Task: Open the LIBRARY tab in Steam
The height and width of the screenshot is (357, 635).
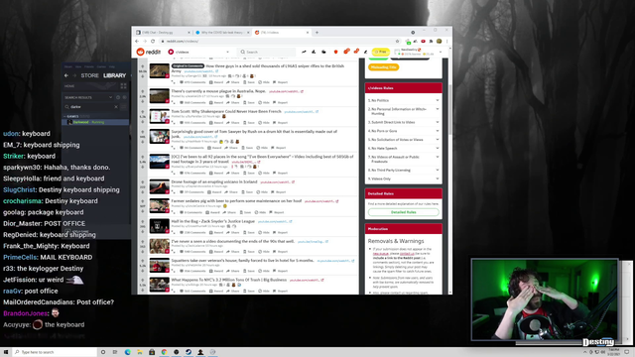Action: [115, 75]
